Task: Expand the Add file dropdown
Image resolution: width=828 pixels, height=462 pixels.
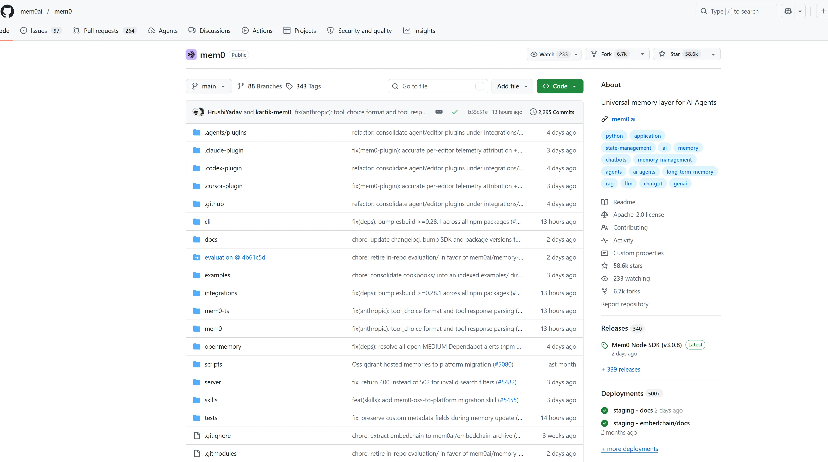Action: pyautogui.click(x=512, y=86)
